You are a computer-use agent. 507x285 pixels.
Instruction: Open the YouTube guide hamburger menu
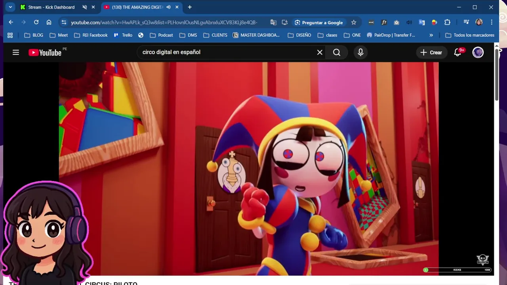tap(16, 52)
